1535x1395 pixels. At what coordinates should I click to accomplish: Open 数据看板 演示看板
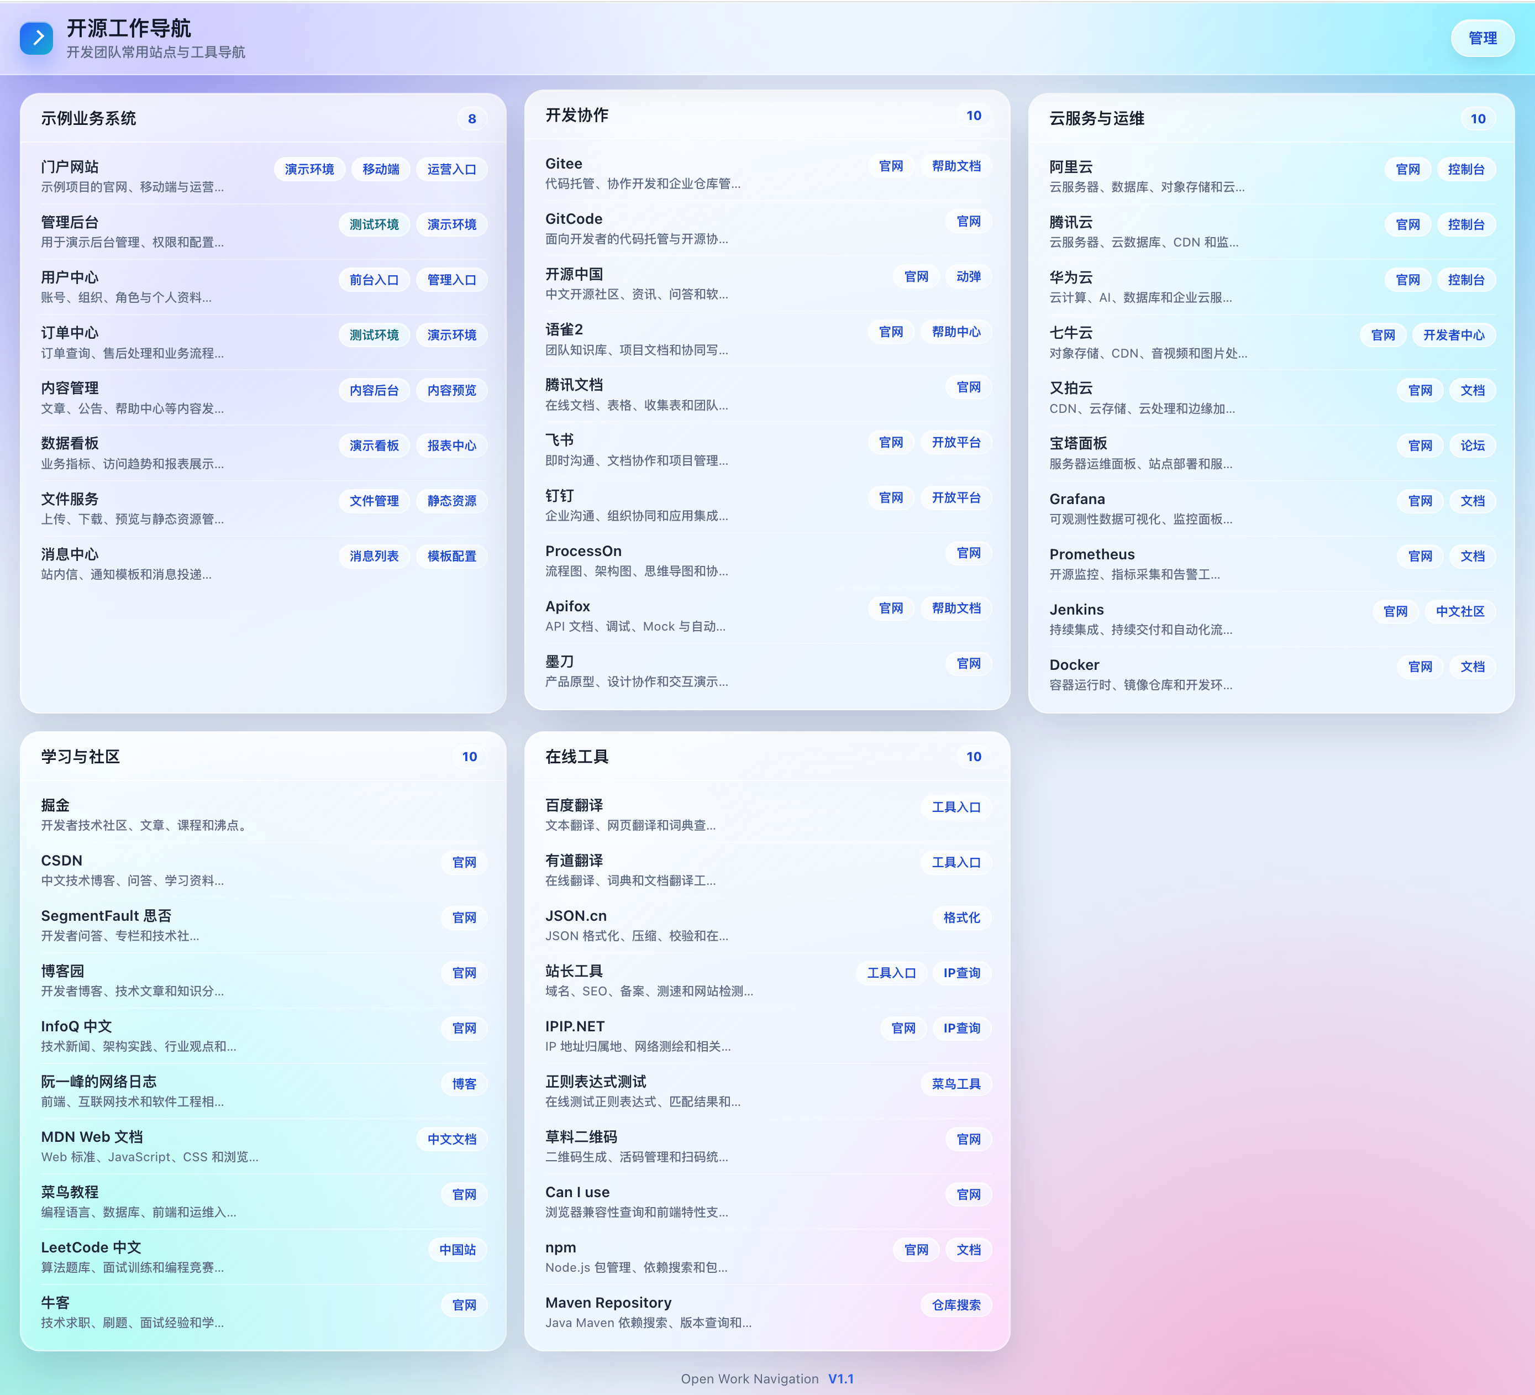coord(374,445)
